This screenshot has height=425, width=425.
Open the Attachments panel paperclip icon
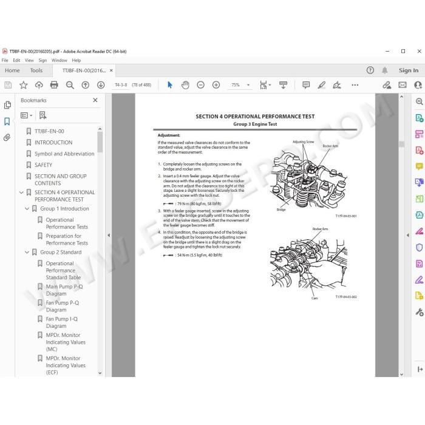point(7,137)
